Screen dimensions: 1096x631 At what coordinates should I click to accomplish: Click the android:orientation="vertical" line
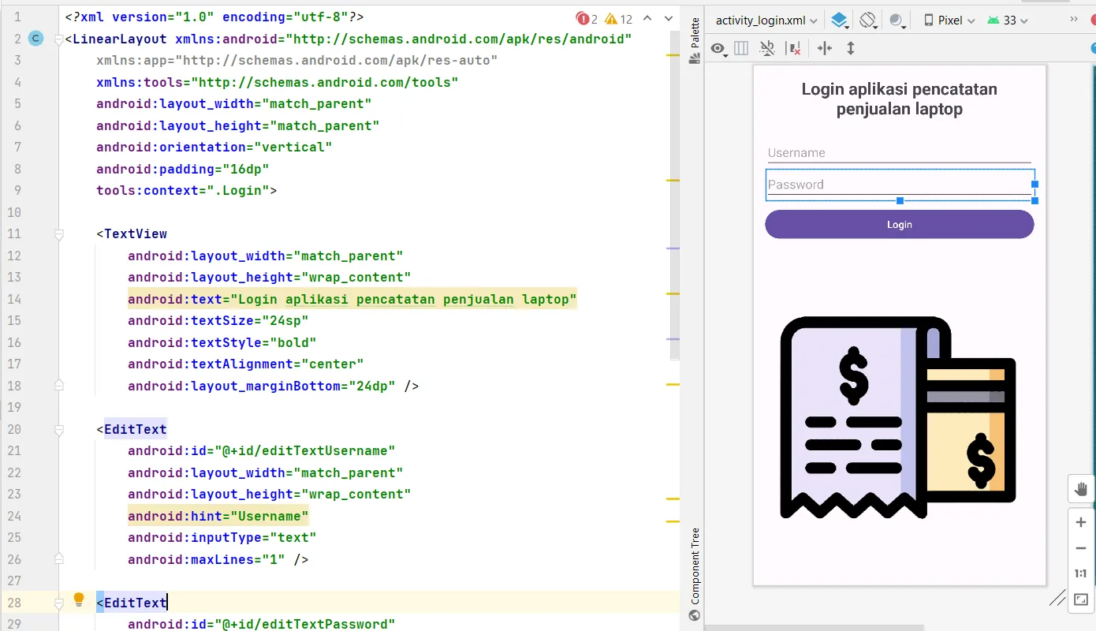pos(214,147)
